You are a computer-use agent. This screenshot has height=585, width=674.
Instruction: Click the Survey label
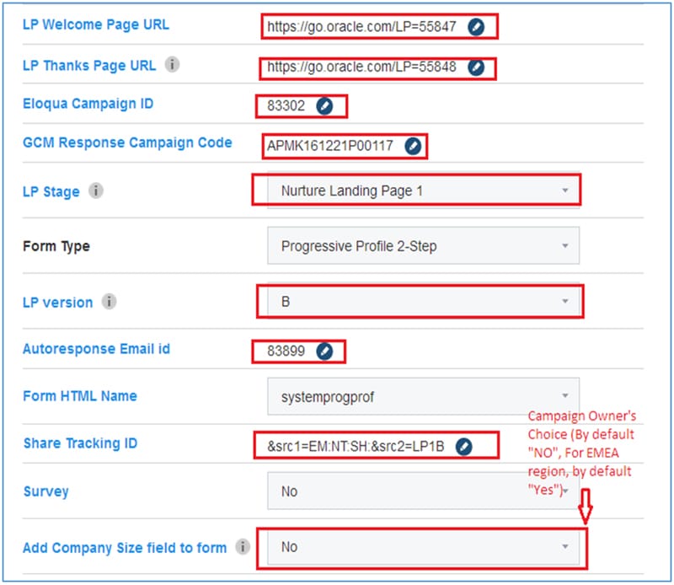point(46,491)
